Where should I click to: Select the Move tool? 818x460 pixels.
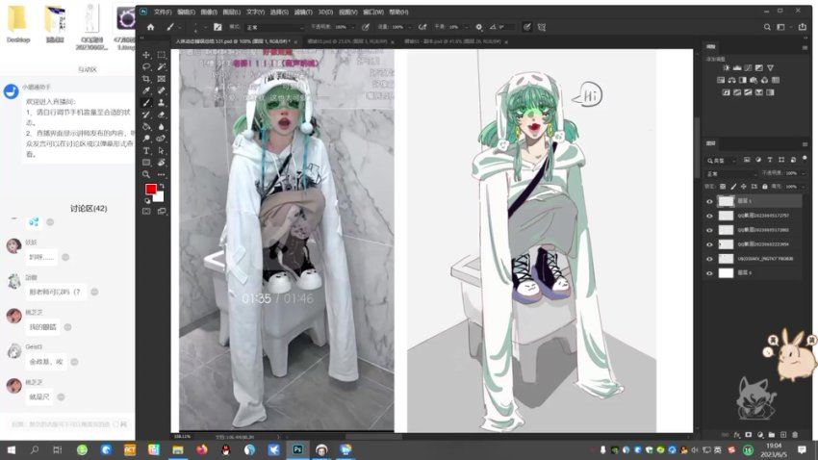tap(146, 55)
